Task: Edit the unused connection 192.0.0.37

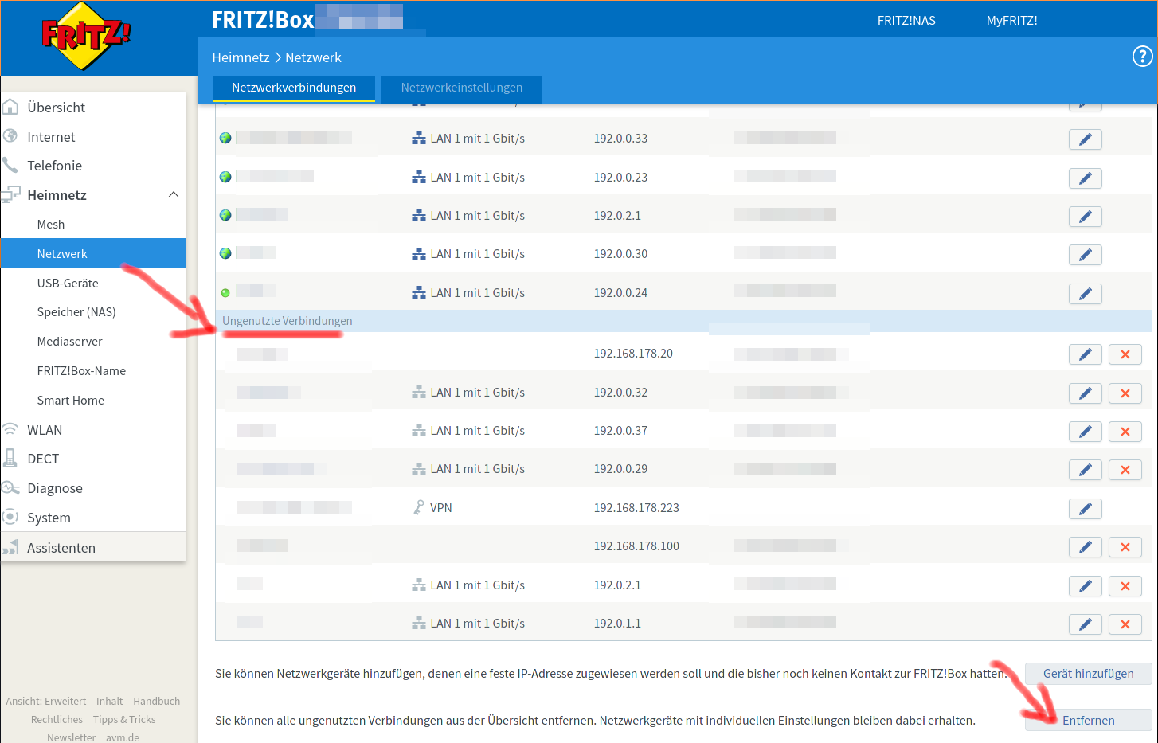Action: point(1085,432)
